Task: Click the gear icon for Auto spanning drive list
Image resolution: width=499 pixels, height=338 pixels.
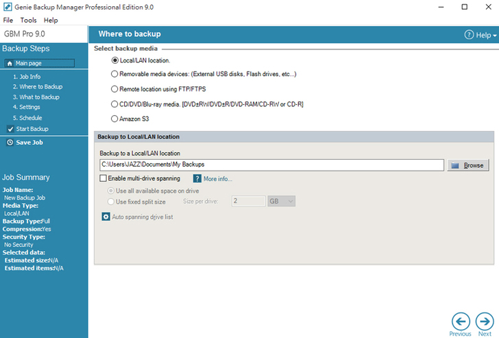Action: [106, 217]
